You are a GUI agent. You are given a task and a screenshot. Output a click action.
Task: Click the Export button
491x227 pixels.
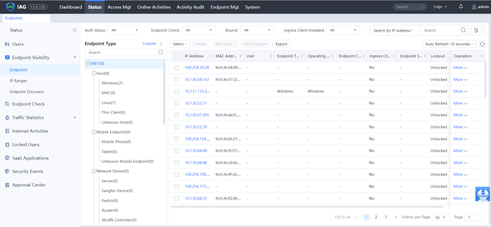281,44
